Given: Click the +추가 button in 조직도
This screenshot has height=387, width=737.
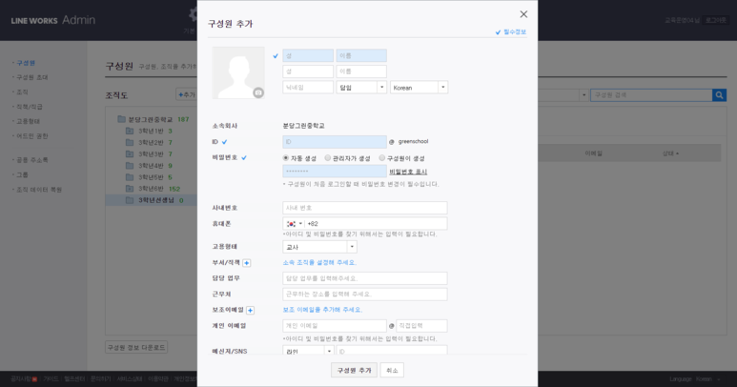Looking at the screenshot, I should 187,95.
